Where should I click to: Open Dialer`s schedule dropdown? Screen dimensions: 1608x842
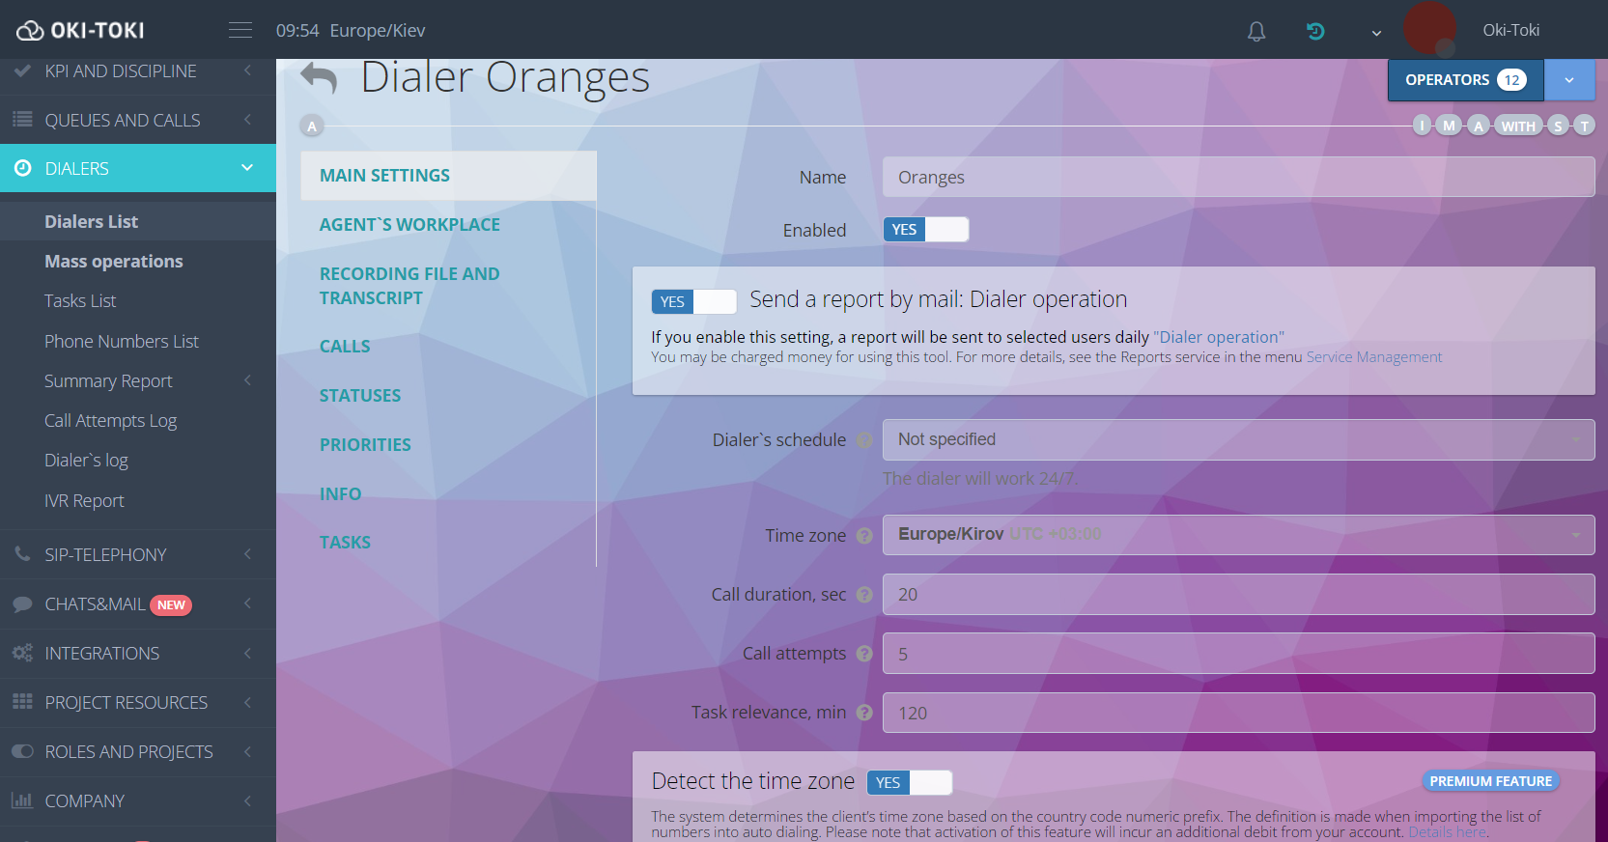tap(1238, 439)
